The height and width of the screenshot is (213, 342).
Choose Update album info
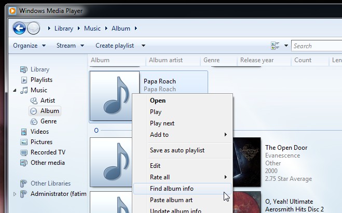point(182,210)
